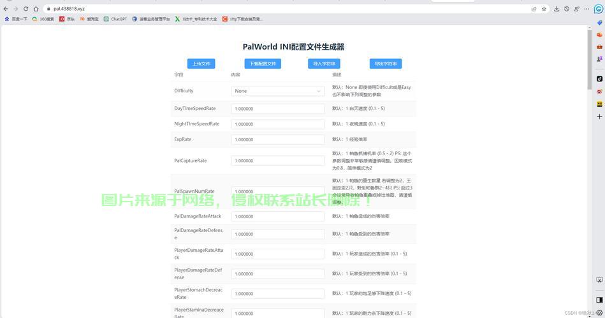
Task: Click the 描述 column header
Action: (337, 74)
